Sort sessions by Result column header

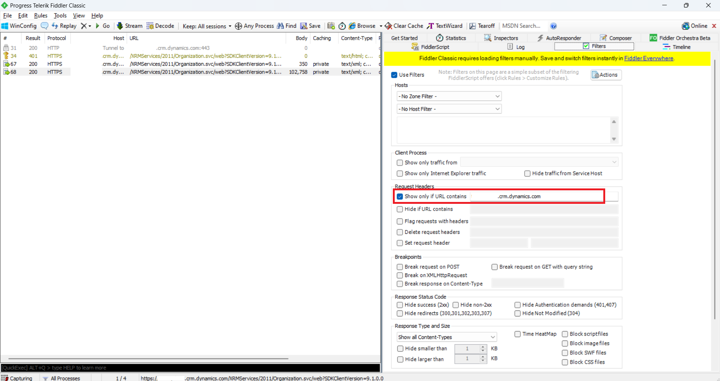(33, 38)
